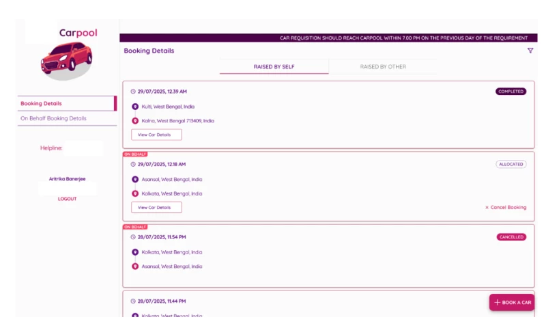Click the pickup pin beside Kulti, West Bengal

click(135, 107)
